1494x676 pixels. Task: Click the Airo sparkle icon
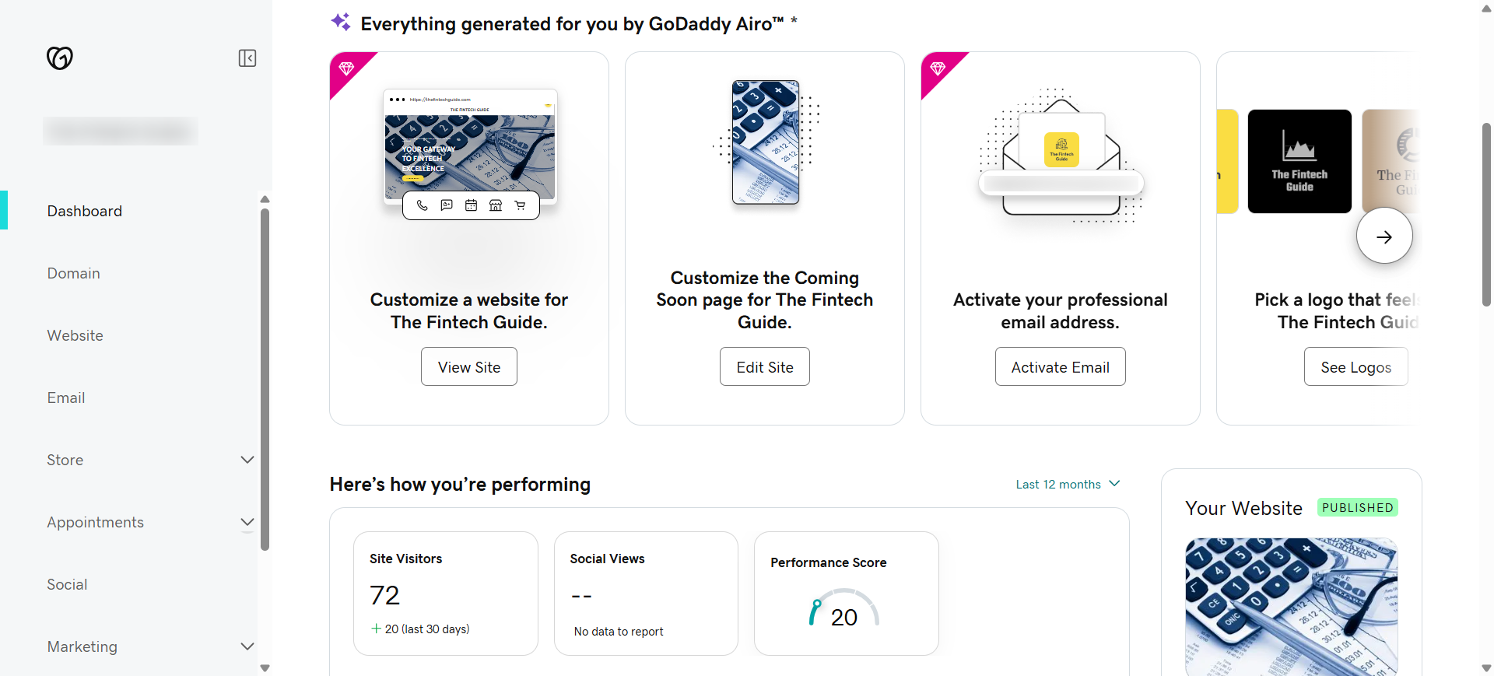click(341, 23)
